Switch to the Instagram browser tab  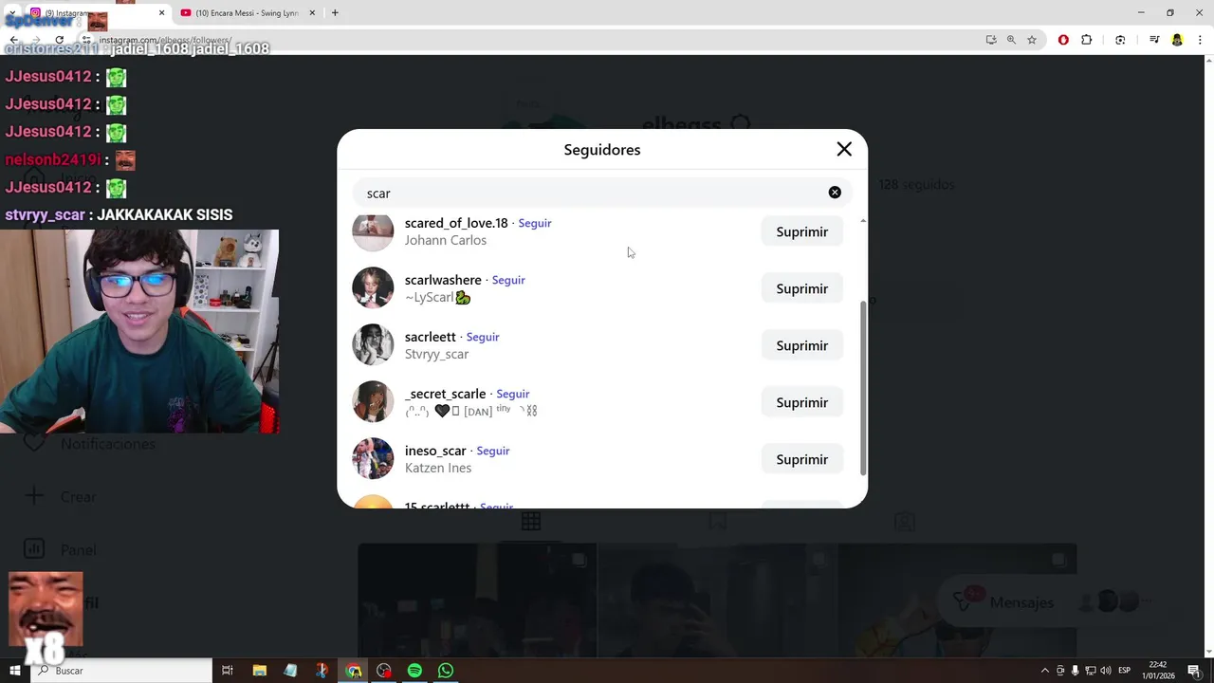click(95, 13)
